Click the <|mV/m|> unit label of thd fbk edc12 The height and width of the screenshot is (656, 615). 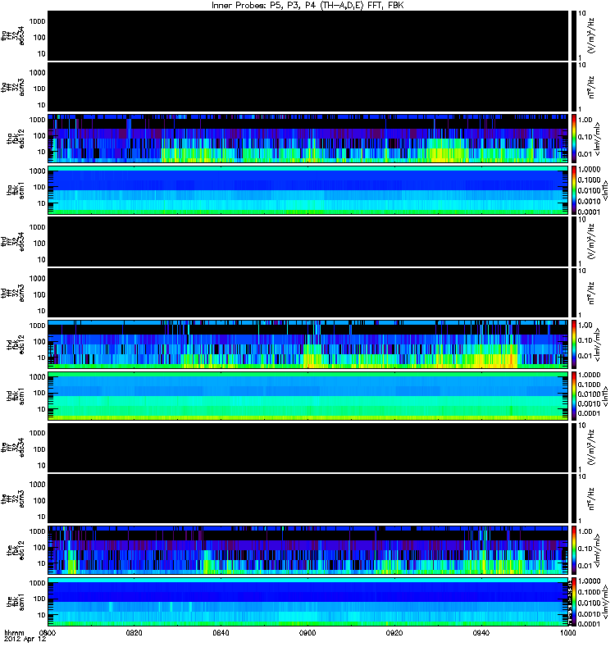(598, 344)
